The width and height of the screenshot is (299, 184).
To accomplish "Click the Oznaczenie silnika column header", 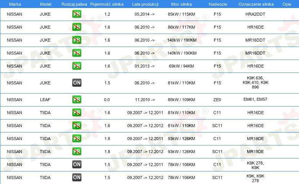I will 256,4.
